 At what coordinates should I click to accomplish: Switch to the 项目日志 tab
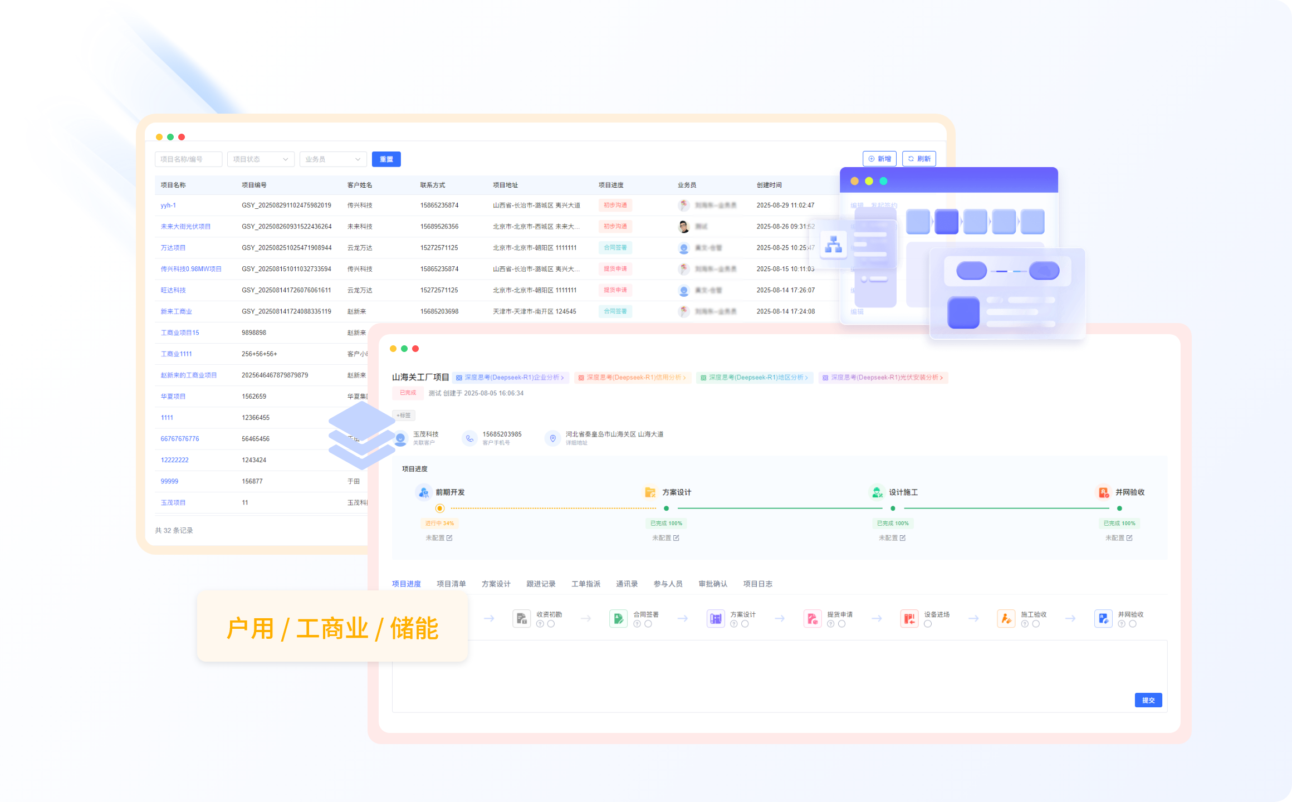tap(757, 584)
